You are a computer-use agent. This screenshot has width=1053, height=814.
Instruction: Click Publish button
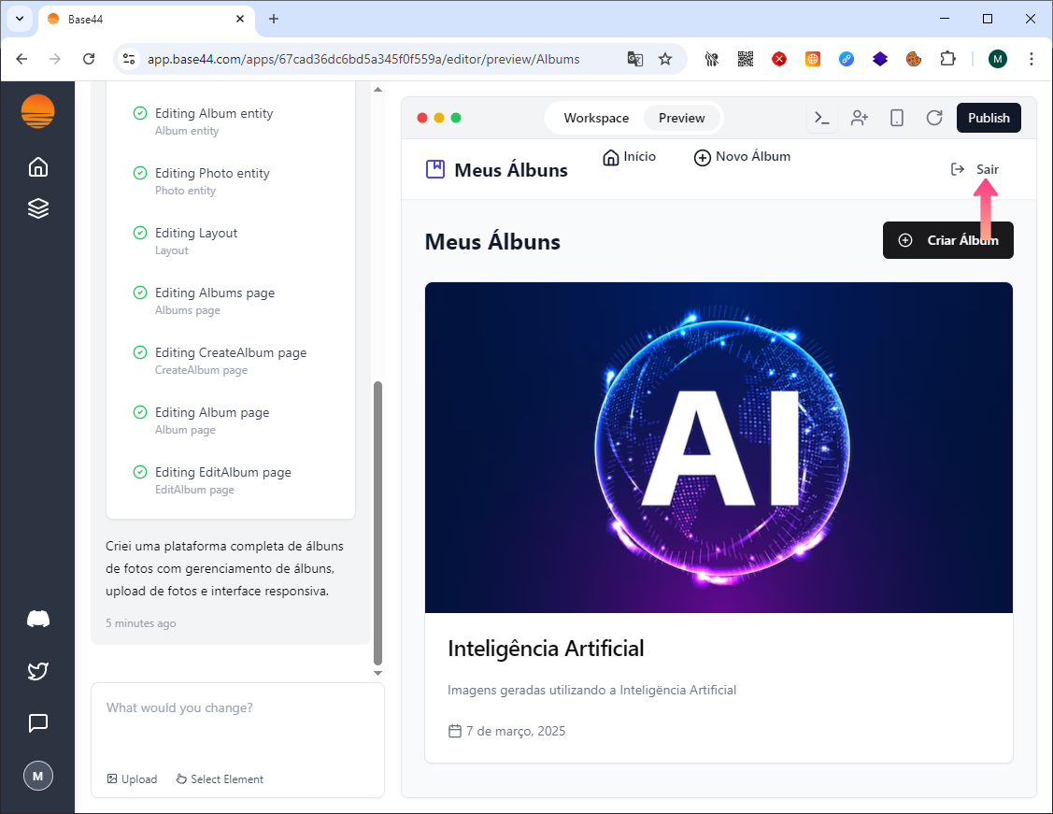click(989, 118)
